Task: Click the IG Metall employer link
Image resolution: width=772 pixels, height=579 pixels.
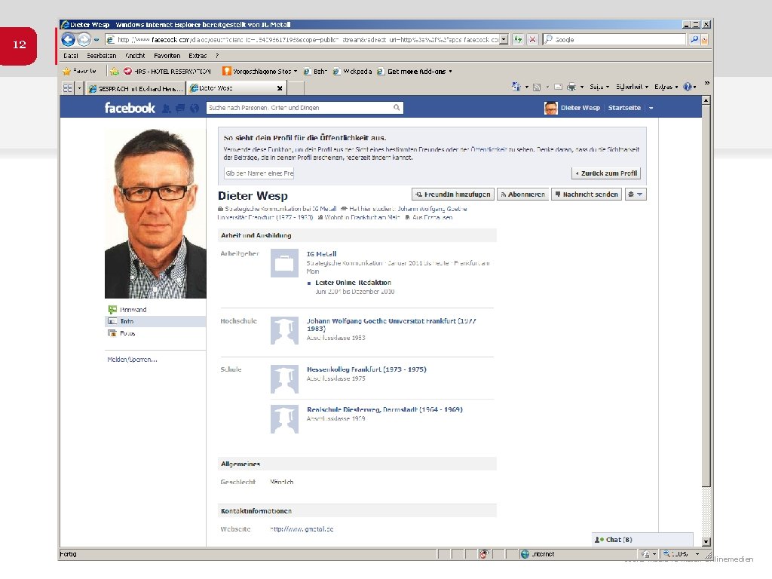Action: click(321, 254)
